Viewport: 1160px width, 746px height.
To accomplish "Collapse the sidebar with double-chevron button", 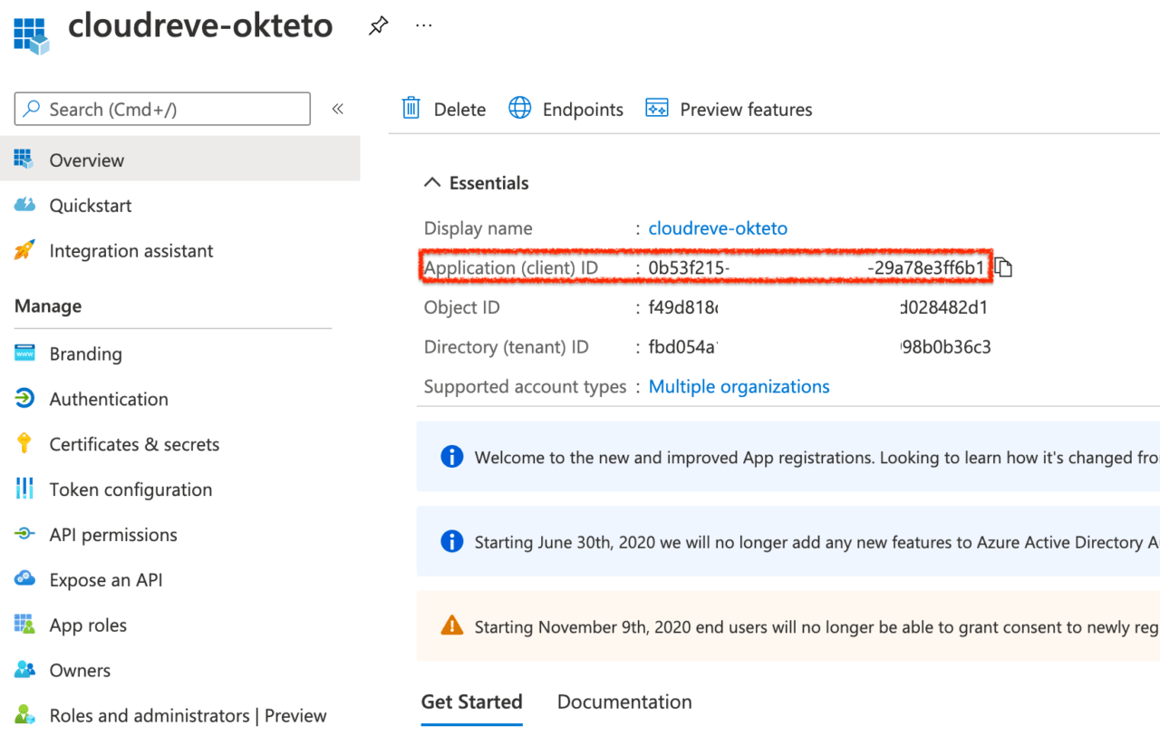I will pos(337,109).
